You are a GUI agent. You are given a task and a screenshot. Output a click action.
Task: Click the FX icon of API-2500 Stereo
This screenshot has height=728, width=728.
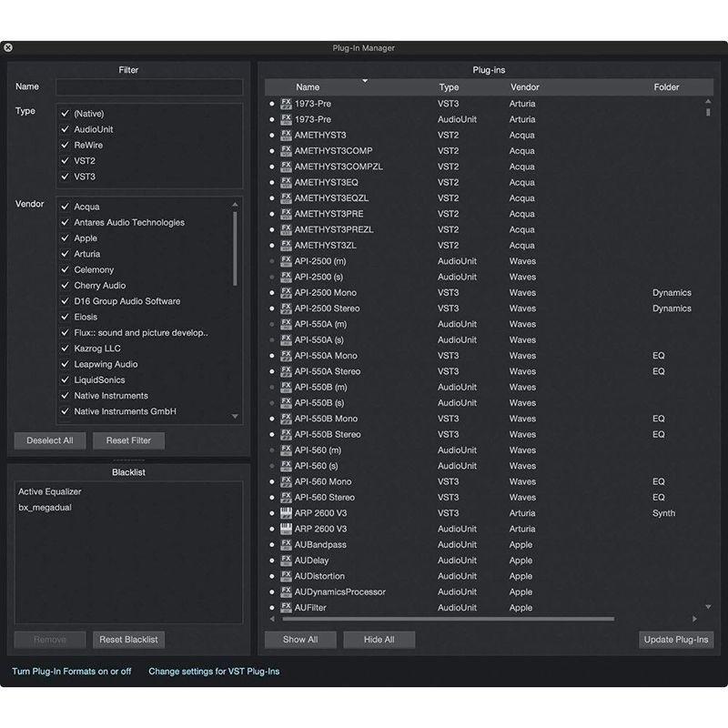coord(286,308)
